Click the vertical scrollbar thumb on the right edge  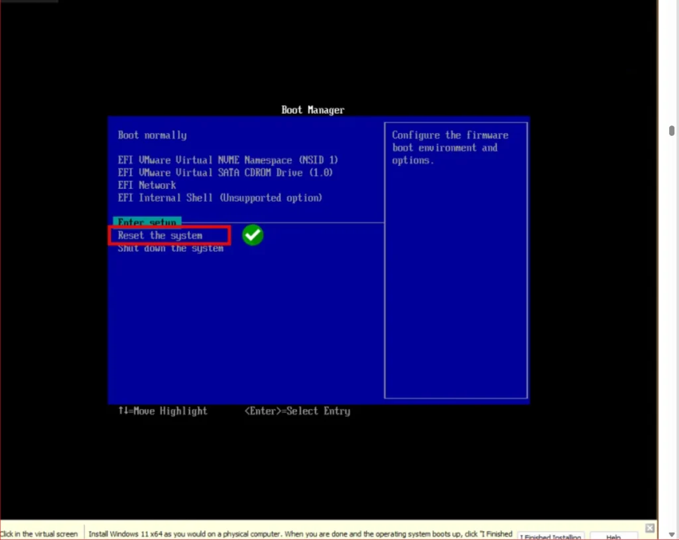[x=672, y=131]
